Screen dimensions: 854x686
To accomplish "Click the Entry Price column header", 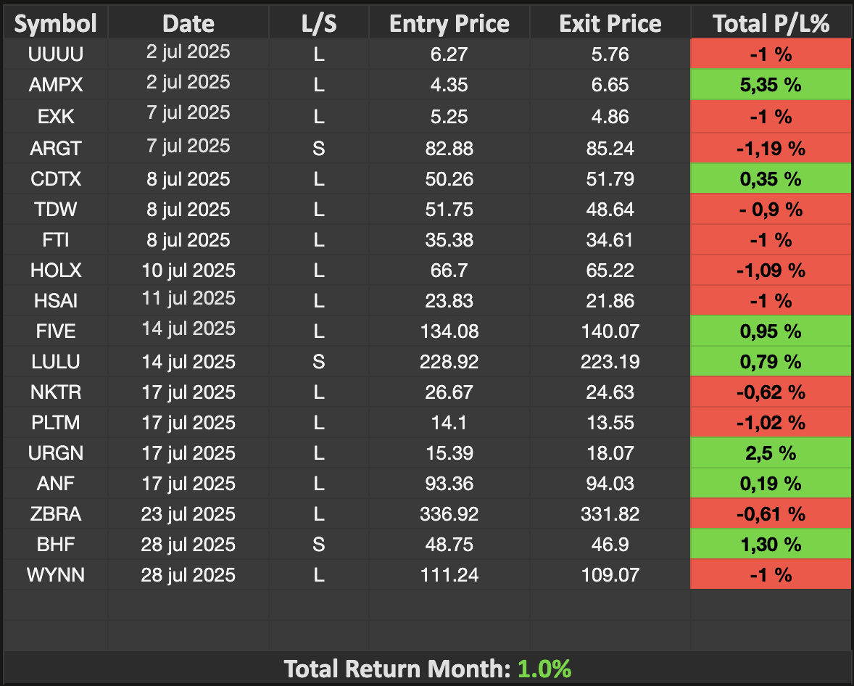I will (x=449, y=23).
